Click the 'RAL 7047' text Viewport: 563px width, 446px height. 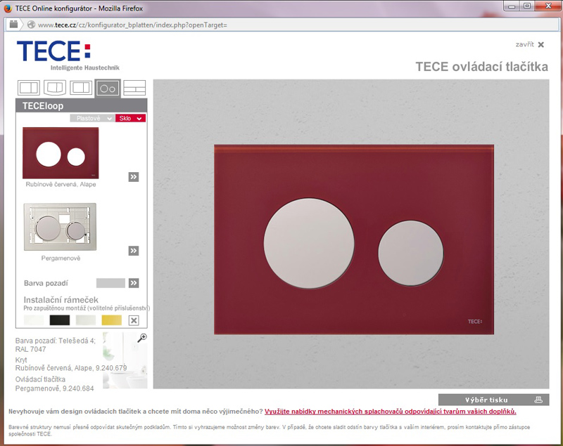pyautogui.click(x=30, y=349)
